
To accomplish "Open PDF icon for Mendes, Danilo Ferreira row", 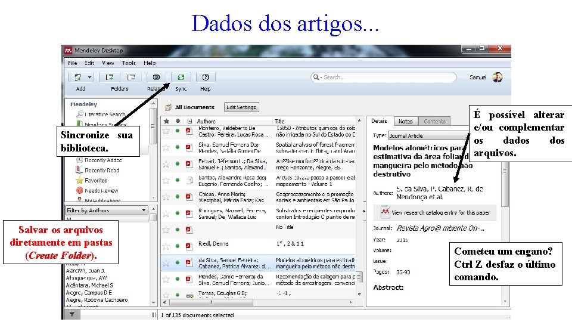I will pyautogui.click(x=189, y=279).
